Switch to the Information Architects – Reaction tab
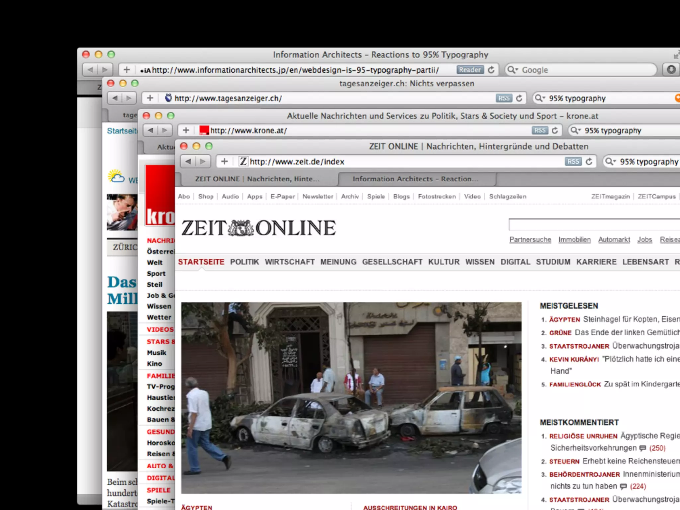680x510 pixels. point(416,179)
